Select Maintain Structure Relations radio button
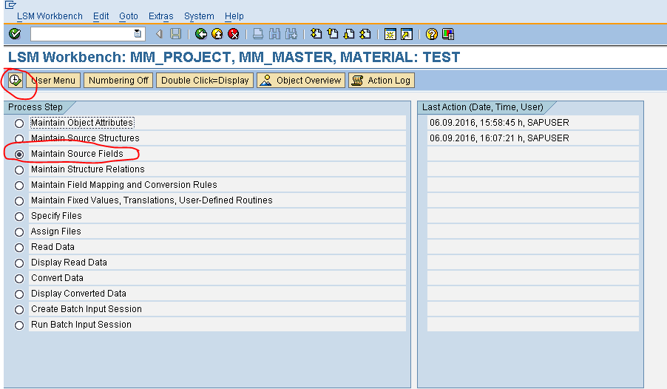 (x=19, y=170)
